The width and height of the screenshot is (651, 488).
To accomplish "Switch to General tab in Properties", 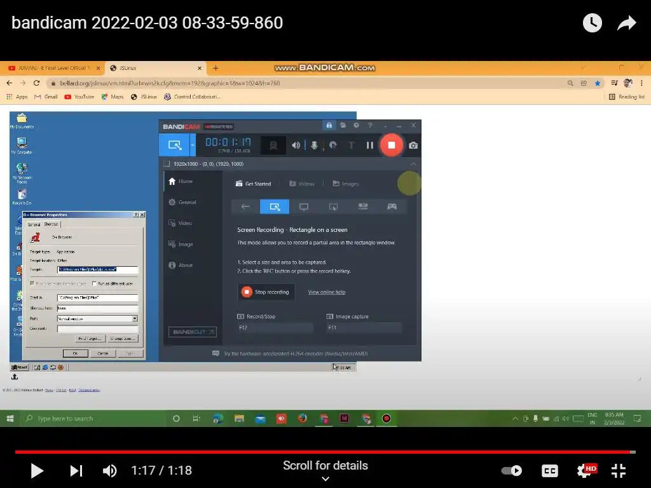I will pyautogui.click(x=34, y=224).
